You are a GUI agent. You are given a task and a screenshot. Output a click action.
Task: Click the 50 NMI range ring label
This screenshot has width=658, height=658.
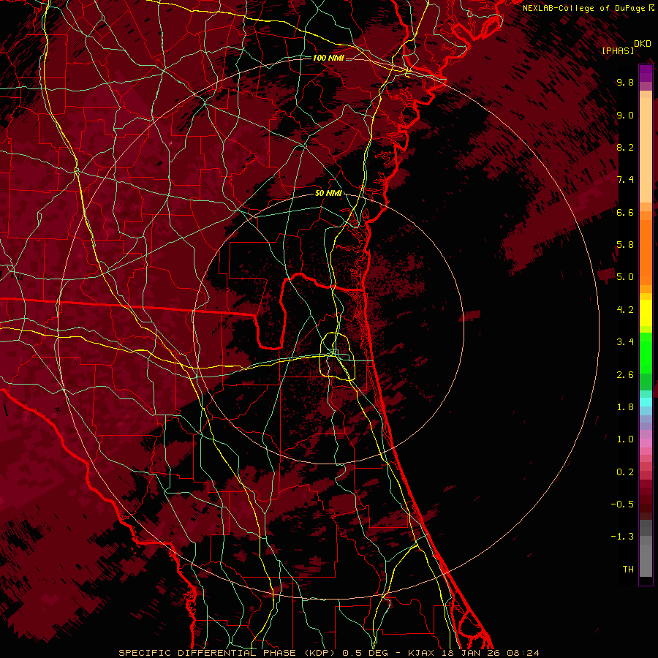pyautogui.click(x=328, y=193)
